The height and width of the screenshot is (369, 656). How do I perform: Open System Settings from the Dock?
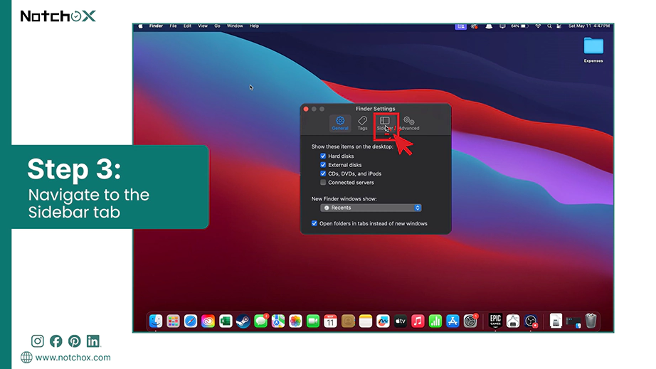[470, 321]
